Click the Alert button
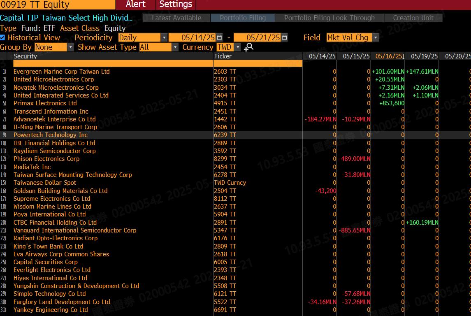 coord(135,5)
